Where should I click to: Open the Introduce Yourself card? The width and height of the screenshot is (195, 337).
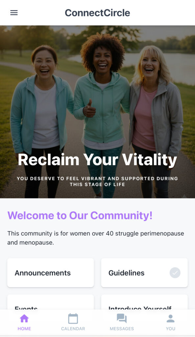pyautogui.click(x=144, y=302)
